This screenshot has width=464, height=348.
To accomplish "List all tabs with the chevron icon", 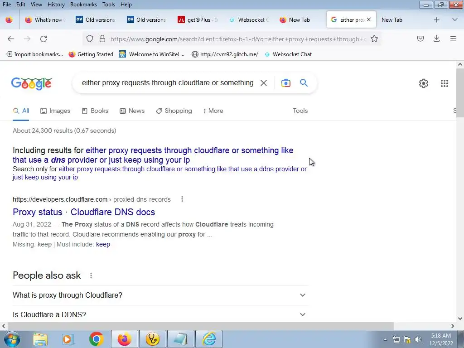I will point(455,20).
